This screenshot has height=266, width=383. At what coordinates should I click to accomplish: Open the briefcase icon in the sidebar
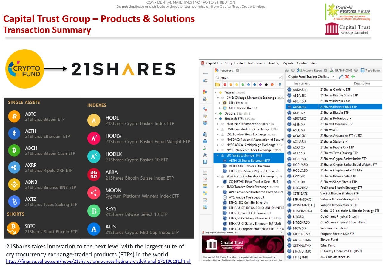coord(205,141)
